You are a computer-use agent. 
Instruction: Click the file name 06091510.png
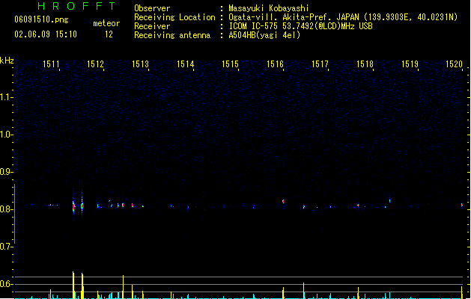pyautogui.click(x=41, y=19)
